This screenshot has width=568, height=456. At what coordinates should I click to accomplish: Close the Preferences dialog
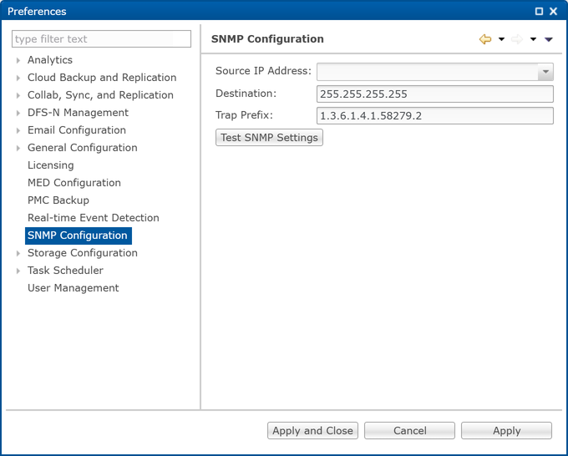554,11
